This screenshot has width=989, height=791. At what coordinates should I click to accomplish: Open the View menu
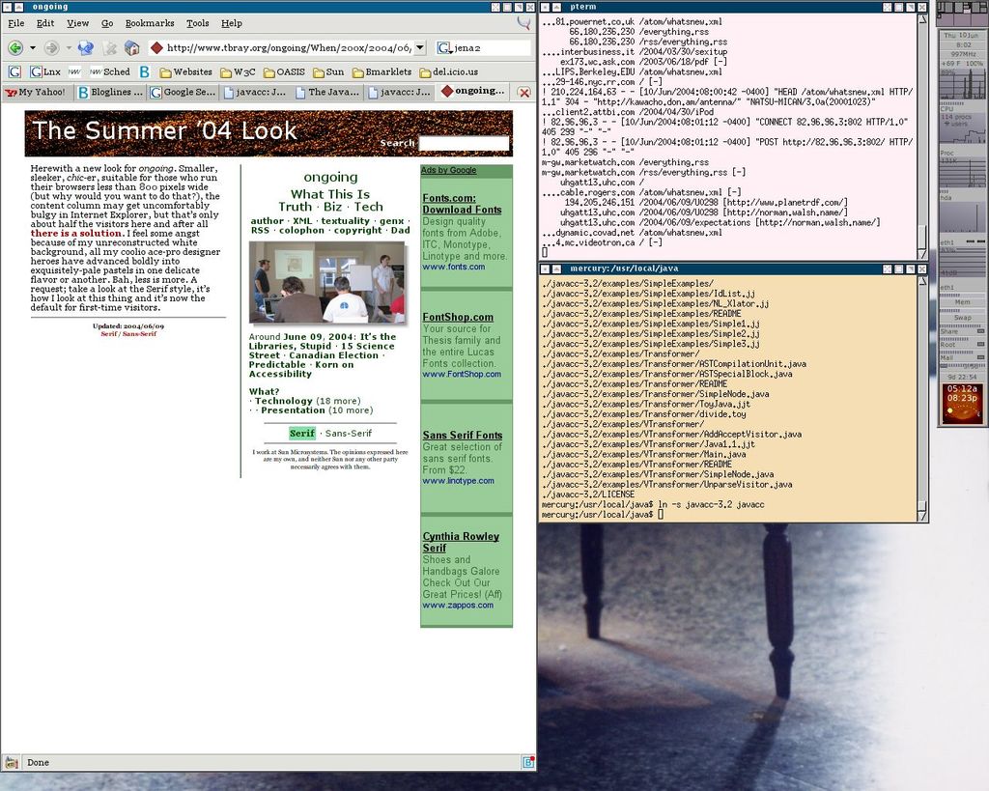pos(77,23)
